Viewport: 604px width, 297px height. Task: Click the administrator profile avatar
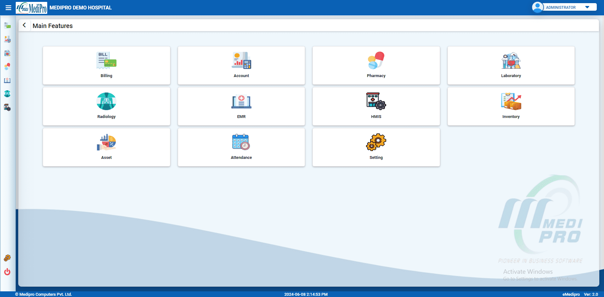pyautogui.click(x=537, y=7)
